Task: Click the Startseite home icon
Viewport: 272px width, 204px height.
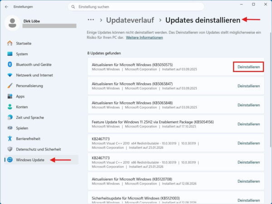Action: (10, 43)
